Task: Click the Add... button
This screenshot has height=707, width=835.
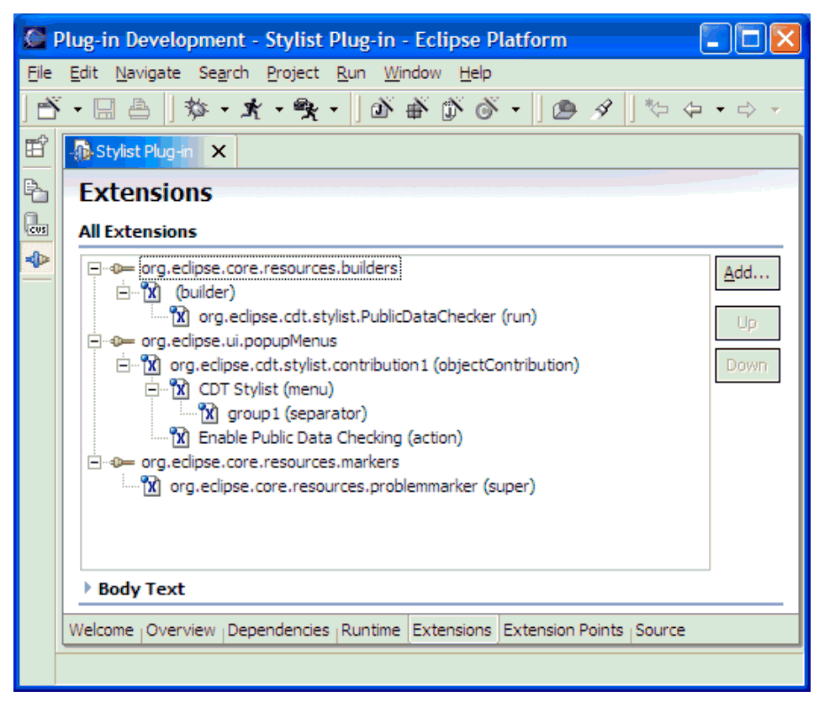Action: [x=747, y=274]
